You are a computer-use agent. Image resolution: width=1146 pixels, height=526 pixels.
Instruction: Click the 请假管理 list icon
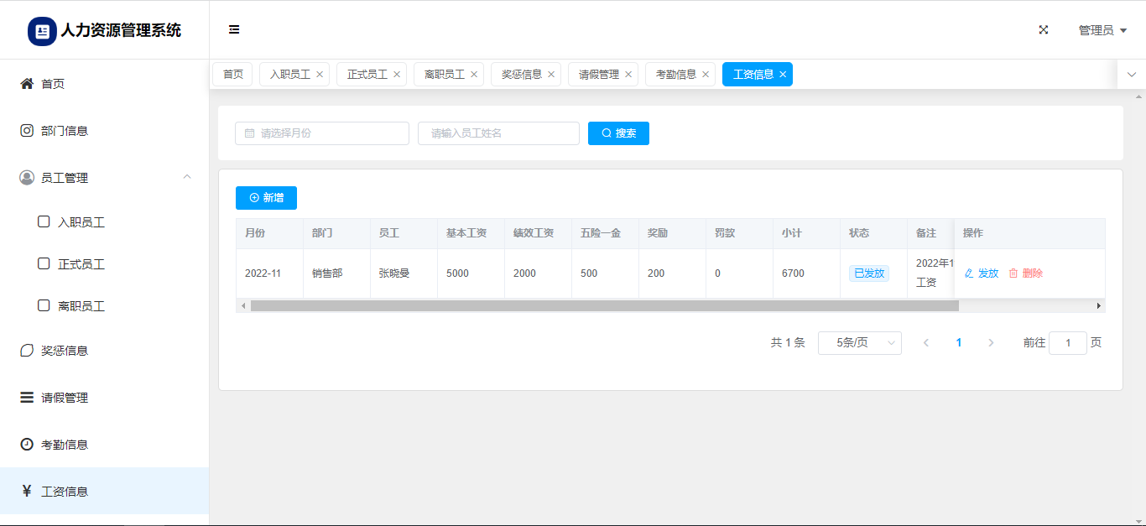tap(27, 398)
